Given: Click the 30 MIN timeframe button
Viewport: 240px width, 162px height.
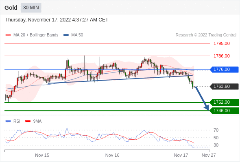Looking at the screenshot, I should pos(31,8).
